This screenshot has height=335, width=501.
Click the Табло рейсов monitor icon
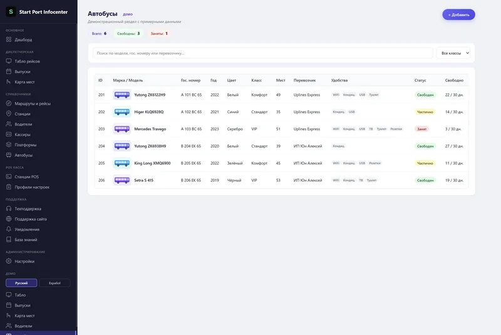(9, 61)
